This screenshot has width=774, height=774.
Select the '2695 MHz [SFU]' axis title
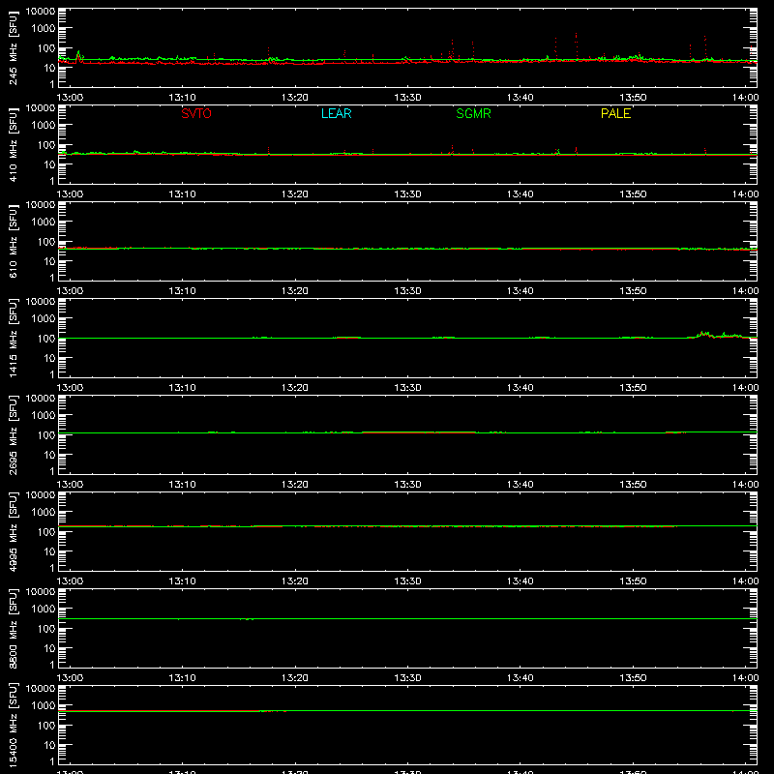pos(13,434)
